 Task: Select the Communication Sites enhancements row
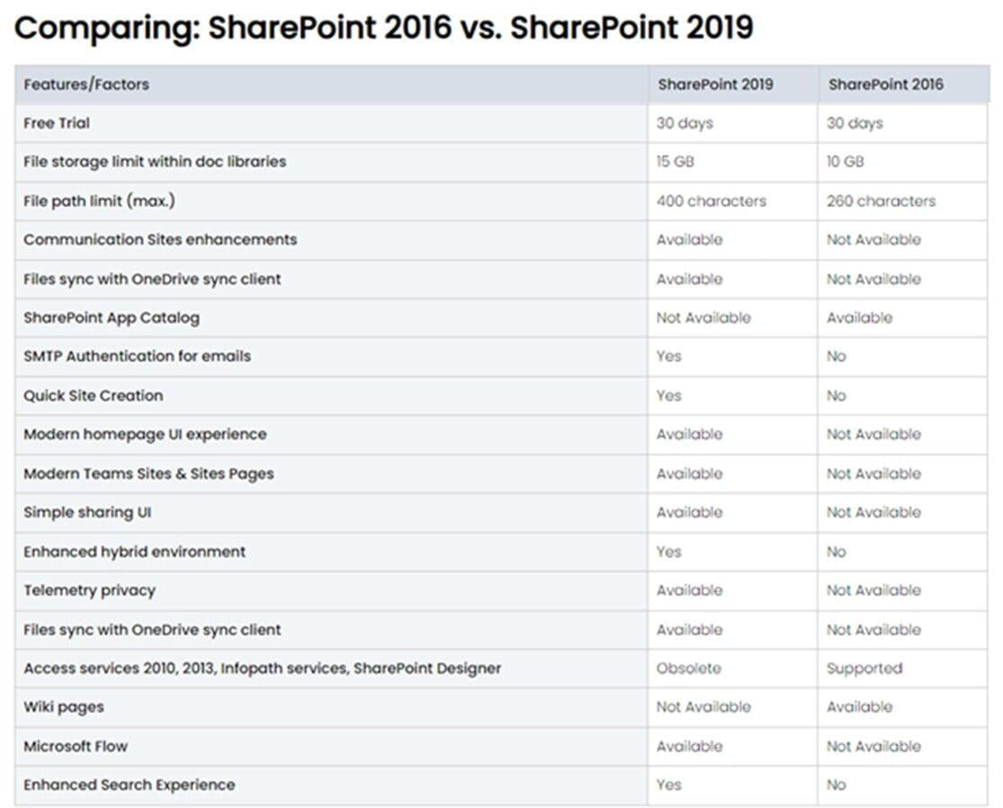point(501,240)
